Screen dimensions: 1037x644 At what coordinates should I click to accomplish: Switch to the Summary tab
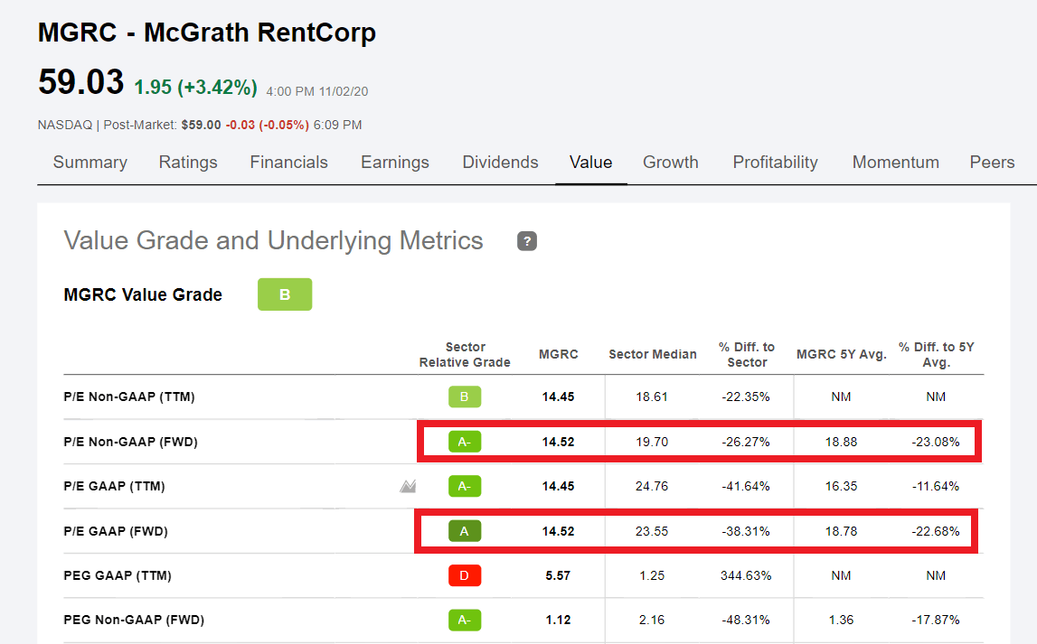(x=90, y=163)
